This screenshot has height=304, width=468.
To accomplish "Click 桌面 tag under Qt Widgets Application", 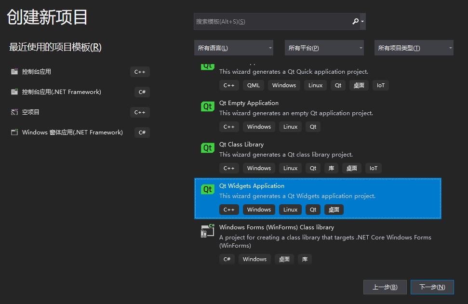I will [334, 210].
